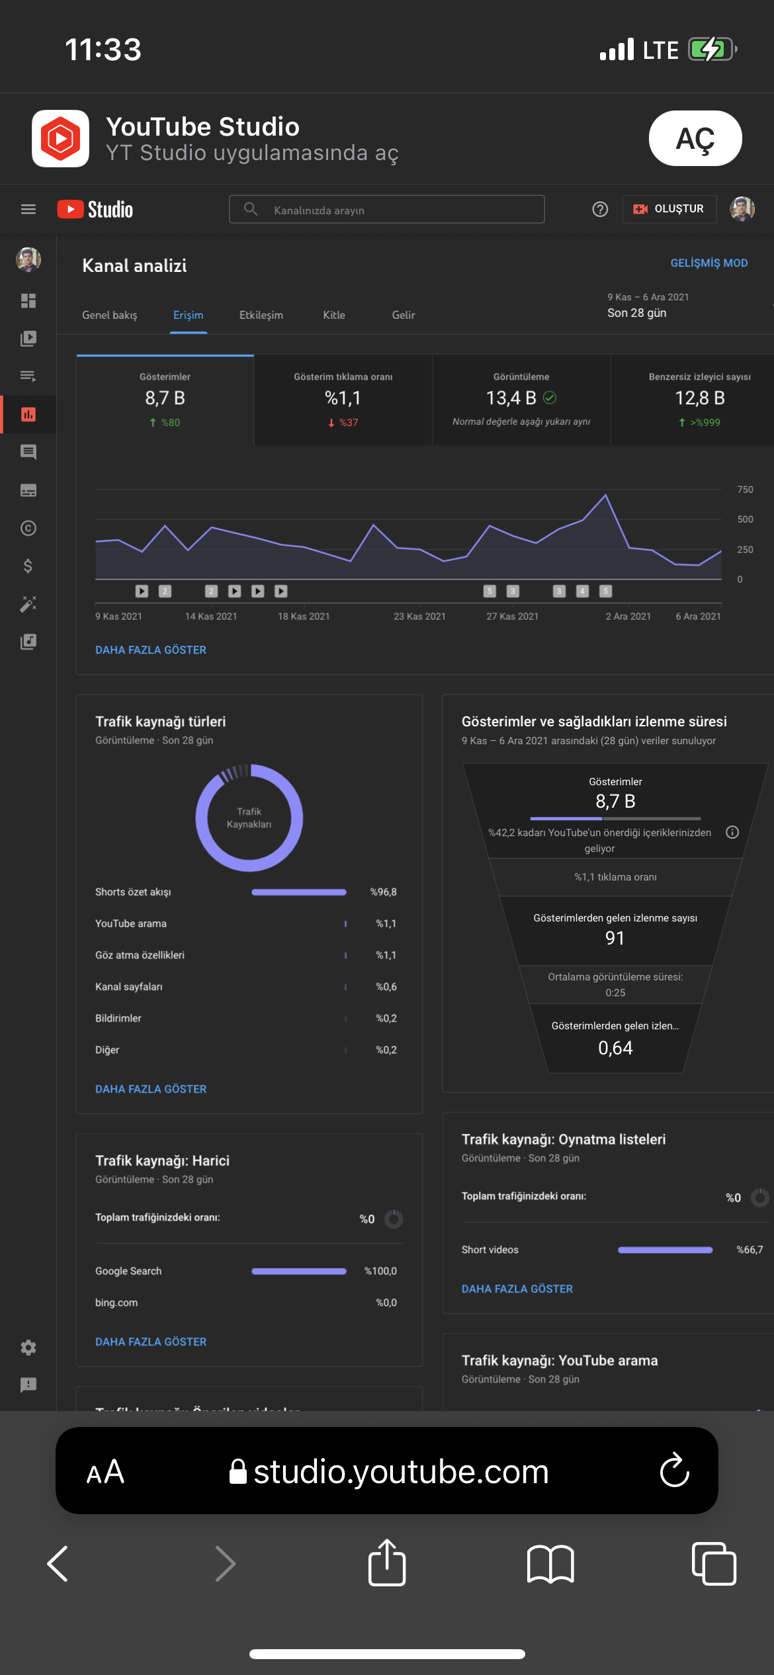Click the YouTube arama traffic row
Screen dimensions: 774x1675
tap(246, 923)
